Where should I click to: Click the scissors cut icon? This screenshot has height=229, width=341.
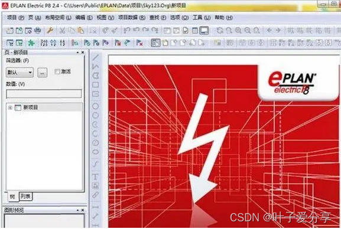tap(62, 31)
